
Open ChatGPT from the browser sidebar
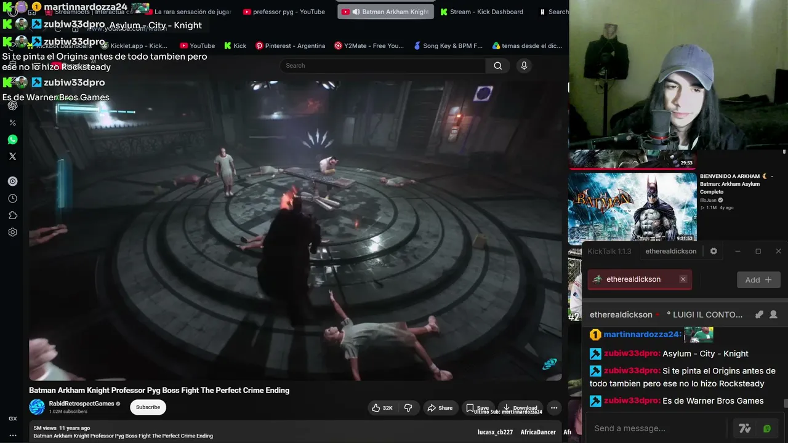12,105
